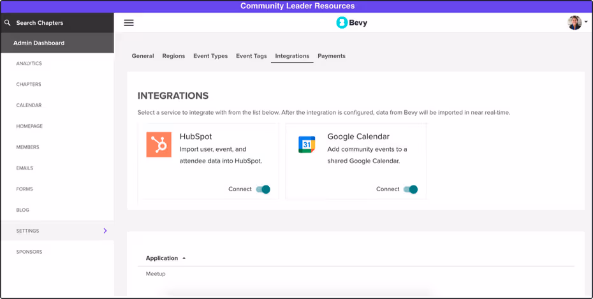Open the hamburger menu icon
The height and width of the screenshot is (299, 593).
pos(129,23)
